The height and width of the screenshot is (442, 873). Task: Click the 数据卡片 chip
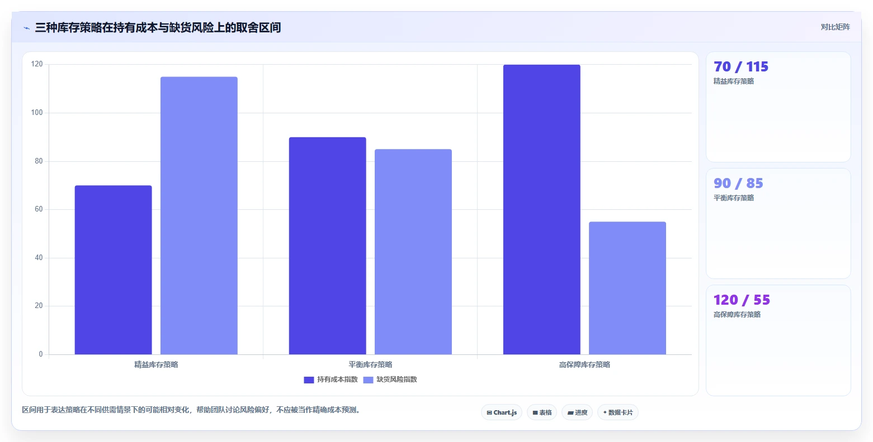[618, 412]
